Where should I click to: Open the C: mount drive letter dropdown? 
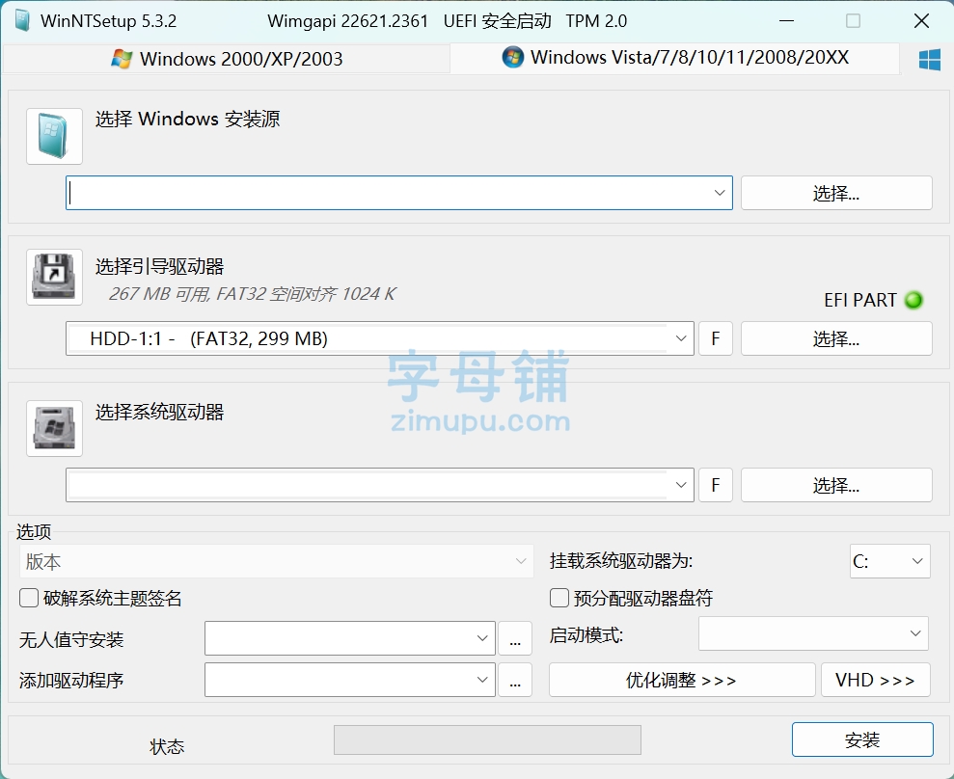tap(889, 561)
